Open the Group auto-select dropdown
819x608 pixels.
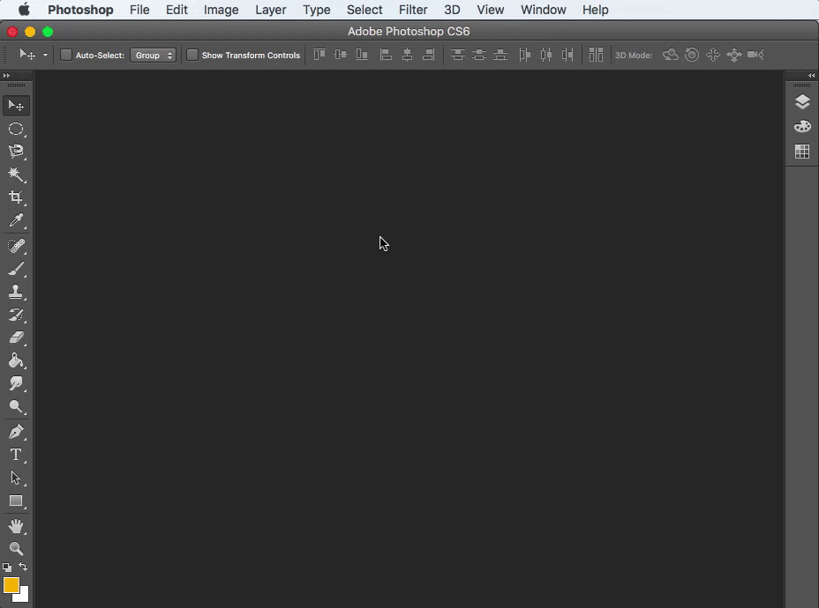point(153,55)
